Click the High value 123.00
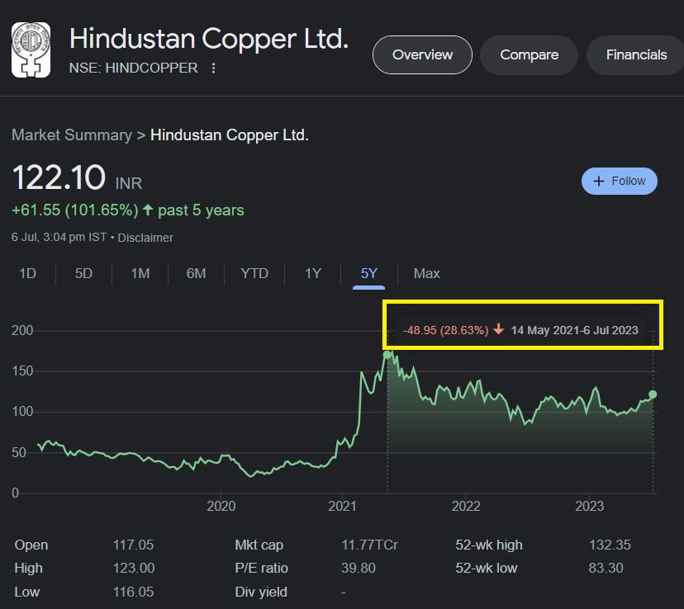684x609 pixels. click(x=134, y=568)
